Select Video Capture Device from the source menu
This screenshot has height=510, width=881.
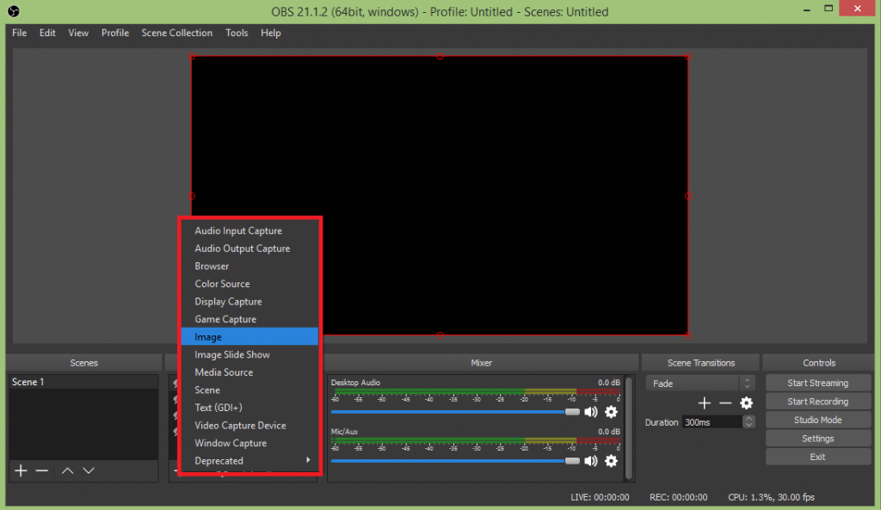pyautogui.click(x=240, y=425)
